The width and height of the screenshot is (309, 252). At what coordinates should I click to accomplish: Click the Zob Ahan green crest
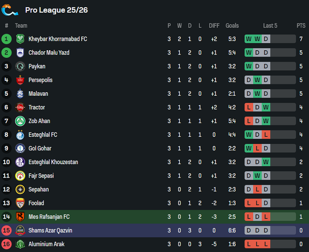20,121
